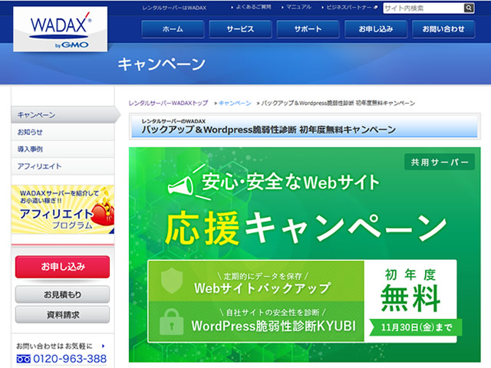Open the ビジネスパートナー link

[x=350, y=7]
